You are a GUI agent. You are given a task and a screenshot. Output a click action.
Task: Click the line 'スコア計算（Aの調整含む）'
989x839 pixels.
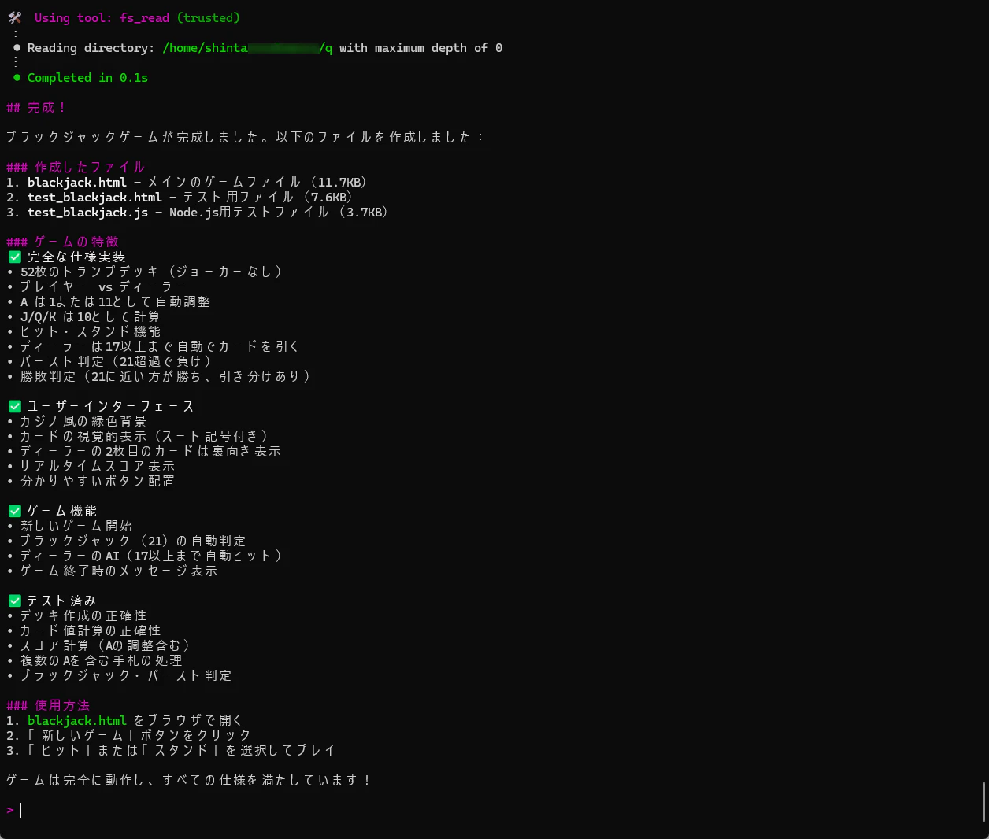click(106, 645)
